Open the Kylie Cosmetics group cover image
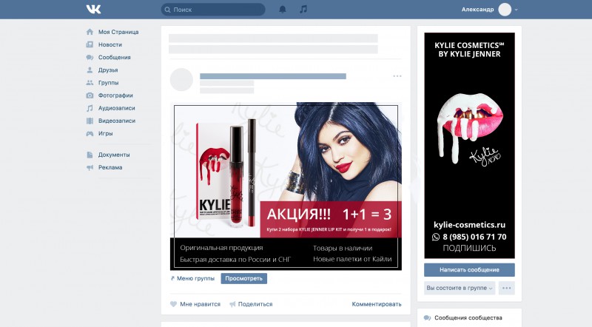The height and width of the screenshot is (327, 592). coord(469,146)
